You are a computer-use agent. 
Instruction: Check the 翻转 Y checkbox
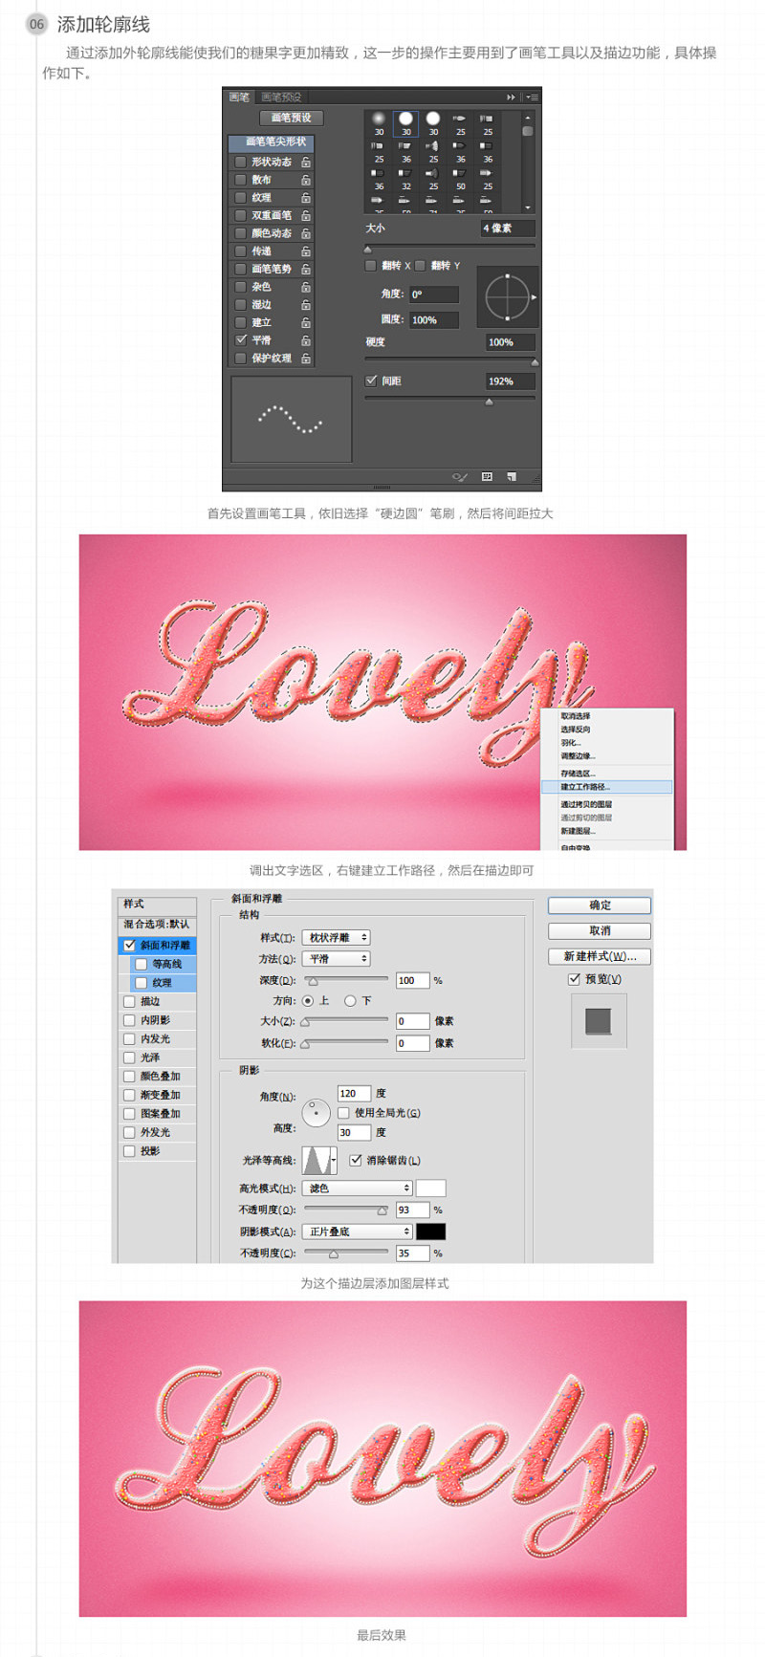pyautogui.click(x=420, y=266)
